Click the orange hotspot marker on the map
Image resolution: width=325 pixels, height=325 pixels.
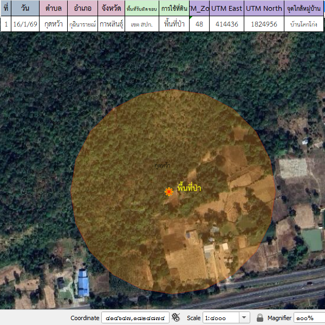169,191
